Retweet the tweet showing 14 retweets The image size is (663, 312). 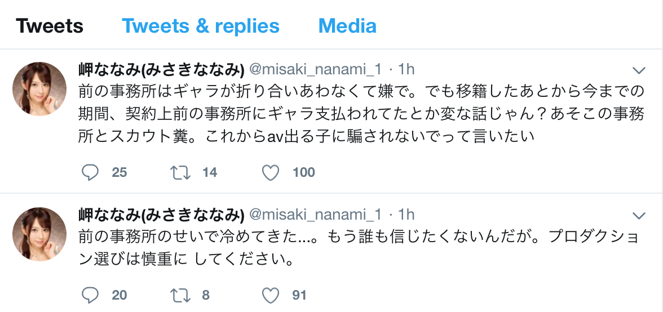pyautogui.click(x=180, y=172)
